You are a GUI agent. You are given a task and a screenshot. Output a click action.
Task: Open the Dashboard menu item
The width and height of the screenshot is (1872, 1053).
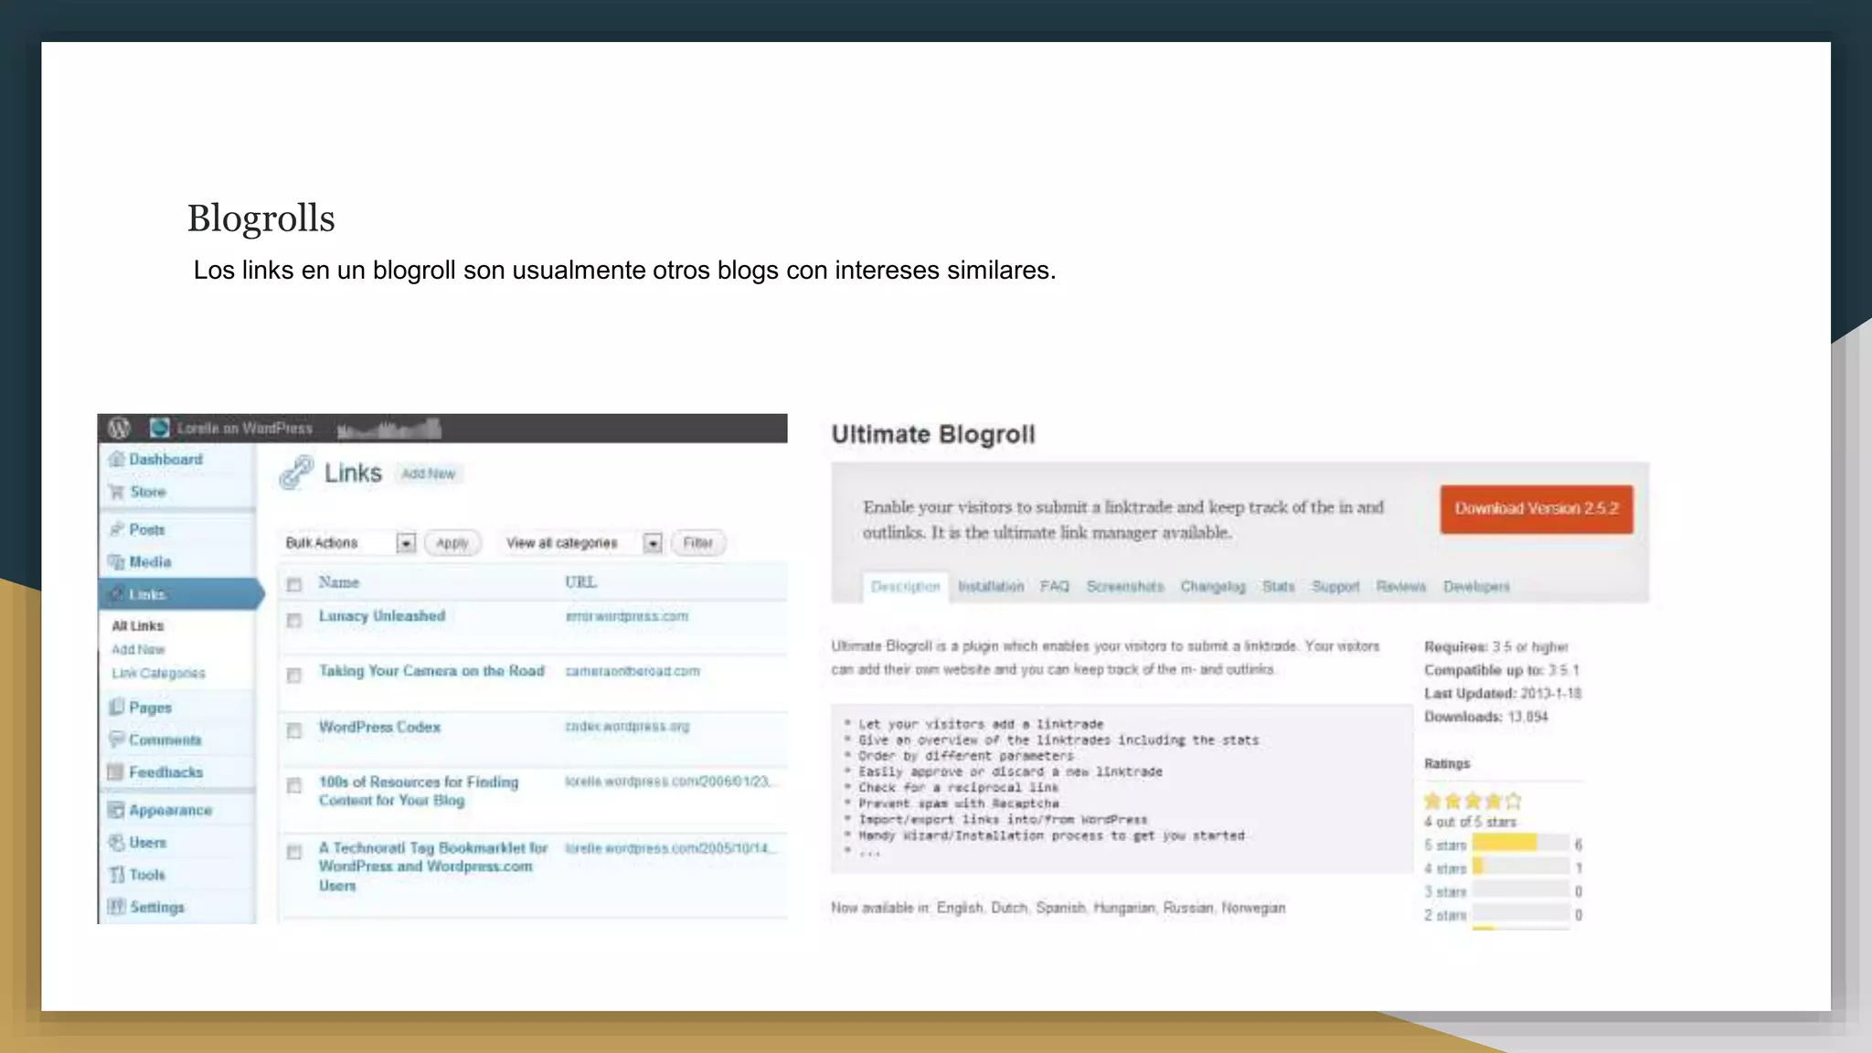[165, 459]
